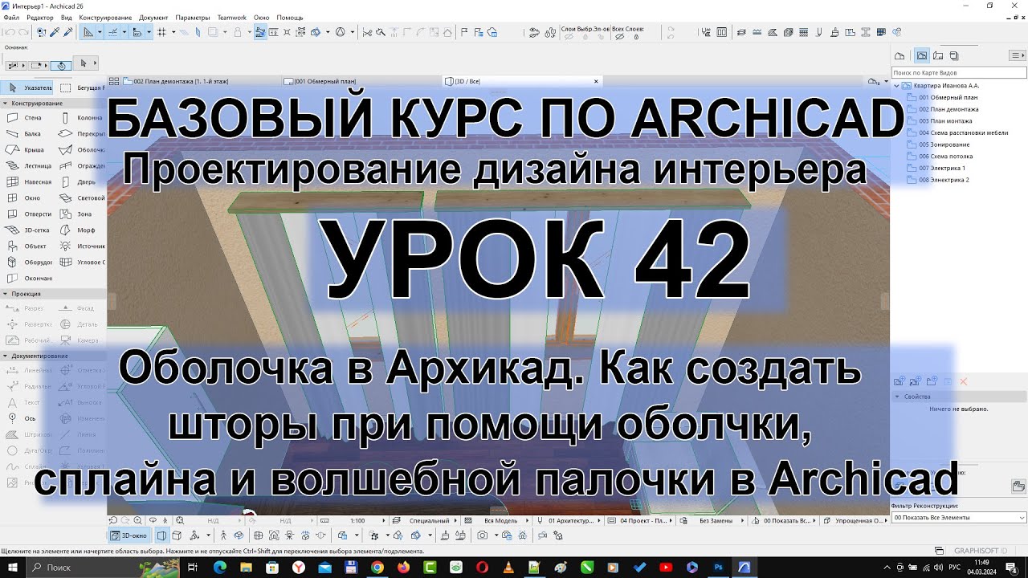1028x578 pixels.
Task: Open the Конструирование menu
Action: pyautogui.click(x=106, y=18)
